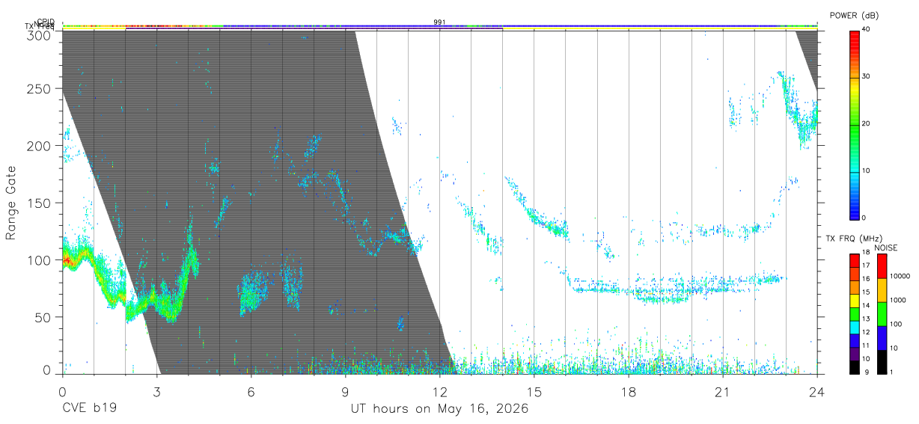Click the 991 CPID value above plot
The width and height of the screenshot is (919, 424).
click(439, 22)
